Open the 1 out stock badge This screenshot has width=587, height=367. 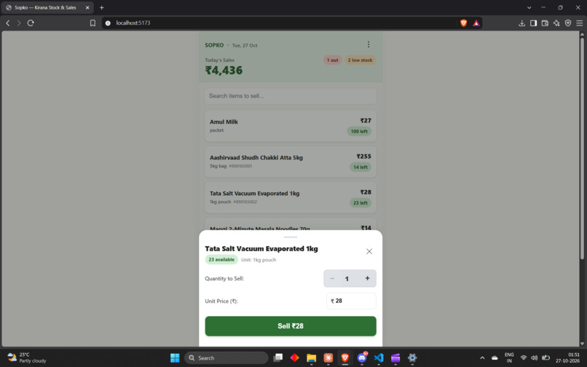coord(332,60)
